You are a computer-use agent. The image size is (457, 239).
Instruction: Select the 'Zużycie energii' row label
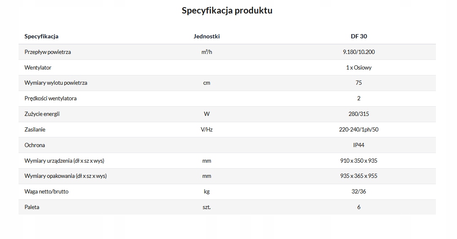[42, 114]
